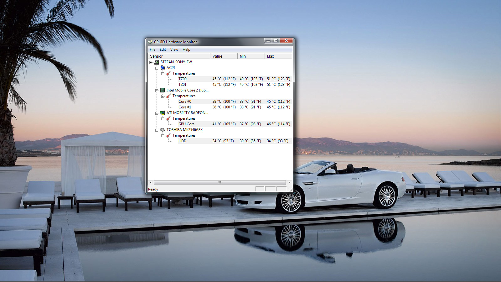Screen dimensions: 501x282
Task: Open the Help menu
Action: (186, 50)
